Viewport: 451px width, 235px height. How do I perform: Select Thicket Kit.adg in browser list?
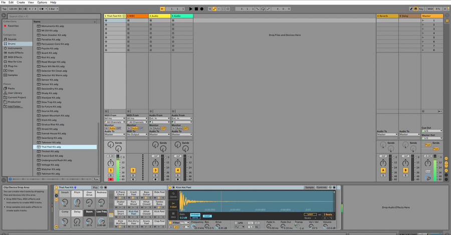coord(50,151)
